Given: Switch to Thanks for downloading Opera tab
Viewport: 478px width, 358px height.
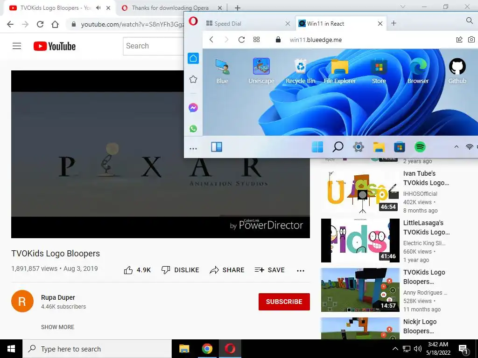Looking at the screenshot, I should [x=170, y=8].
